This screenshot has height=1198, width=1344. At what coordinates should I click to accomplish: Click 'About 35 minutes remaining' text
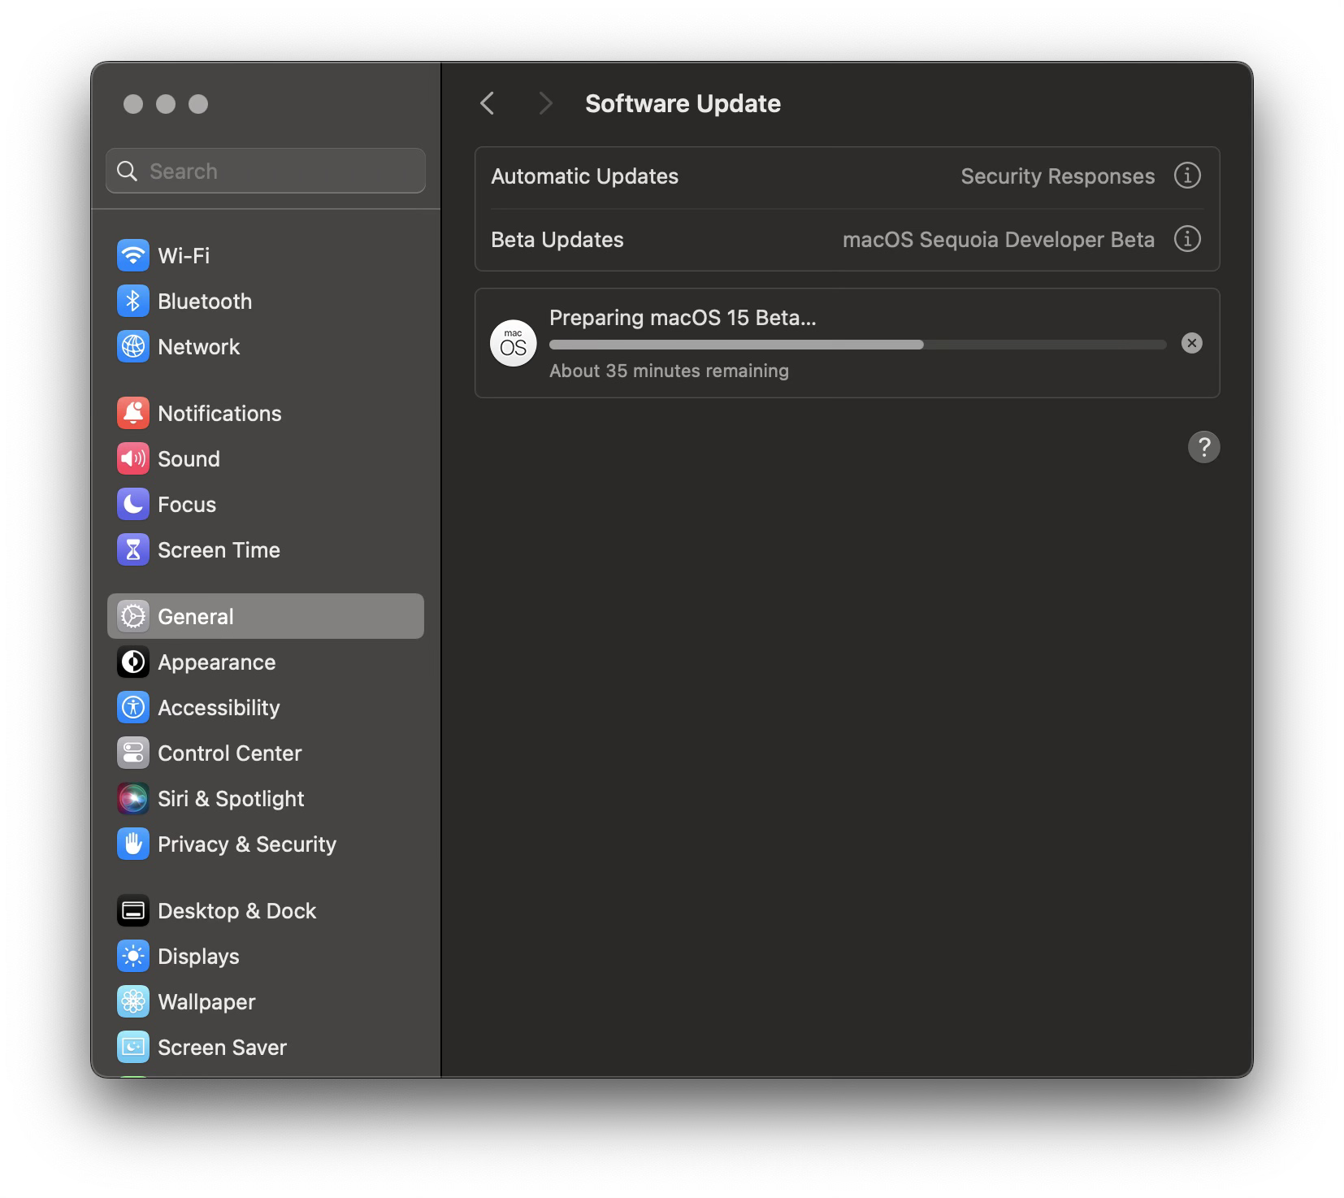pyautogui.click(x=669, y=371)
